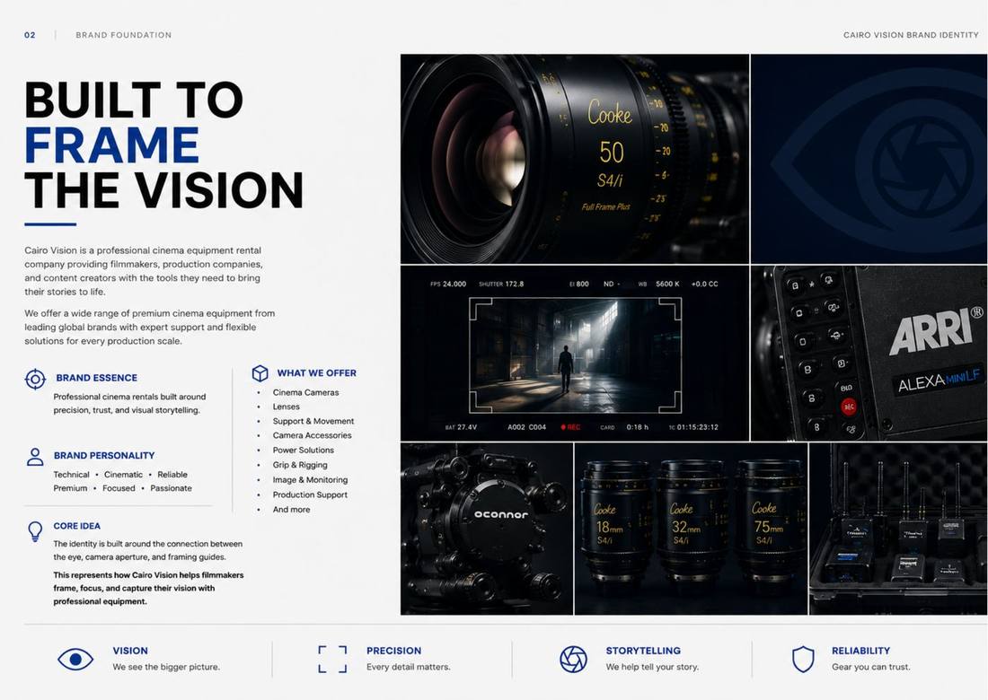
Task: Click the SHUTTER 172.8 viewfinder readout
Action: [x=501, y=284]
